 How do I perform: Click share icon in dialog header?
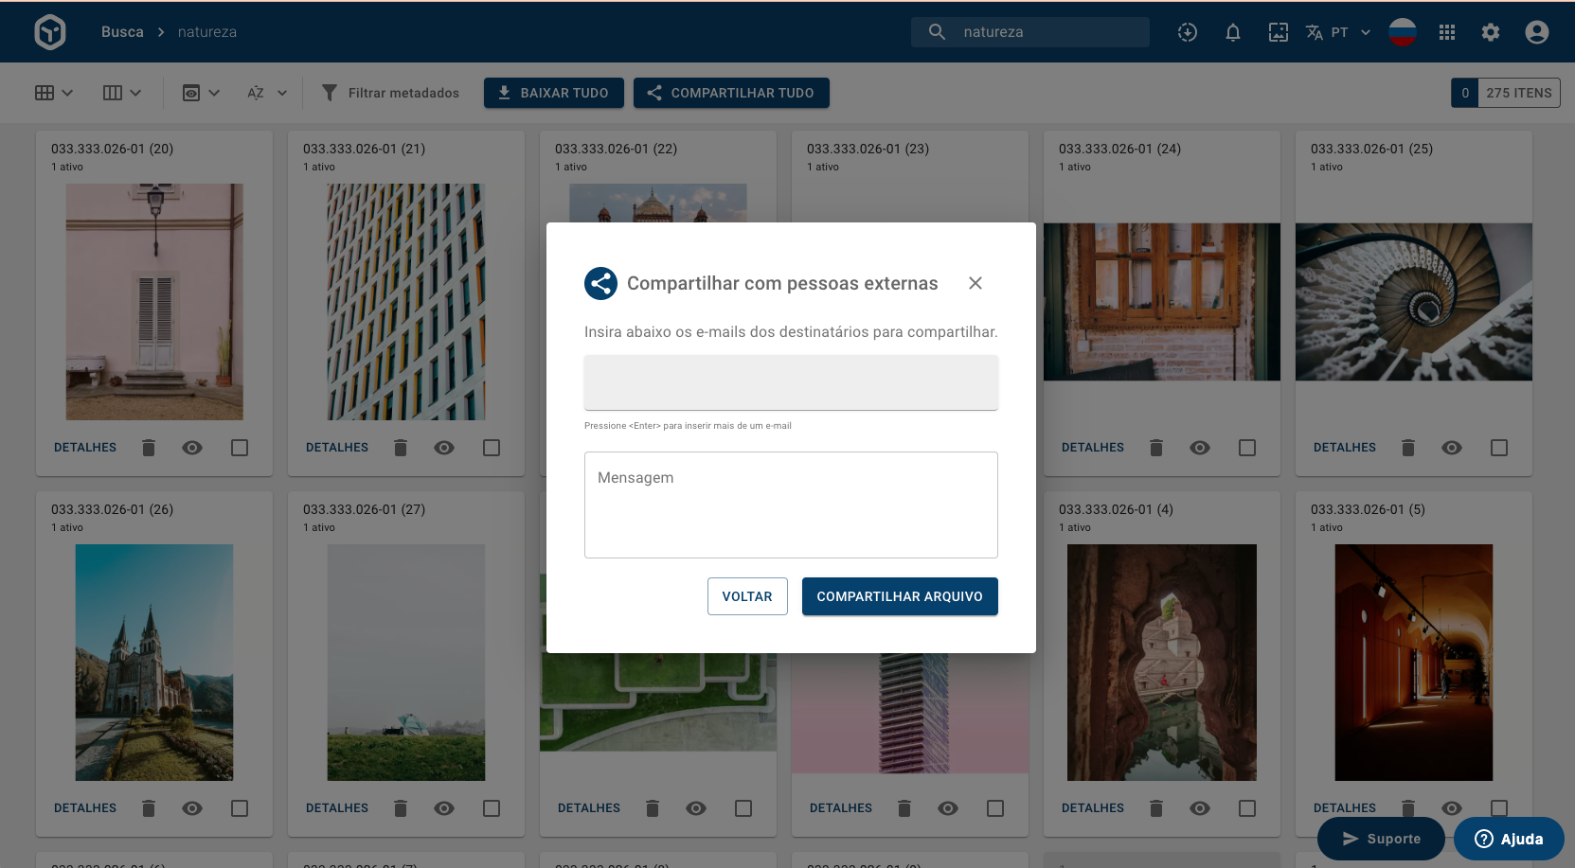(601, 283)
